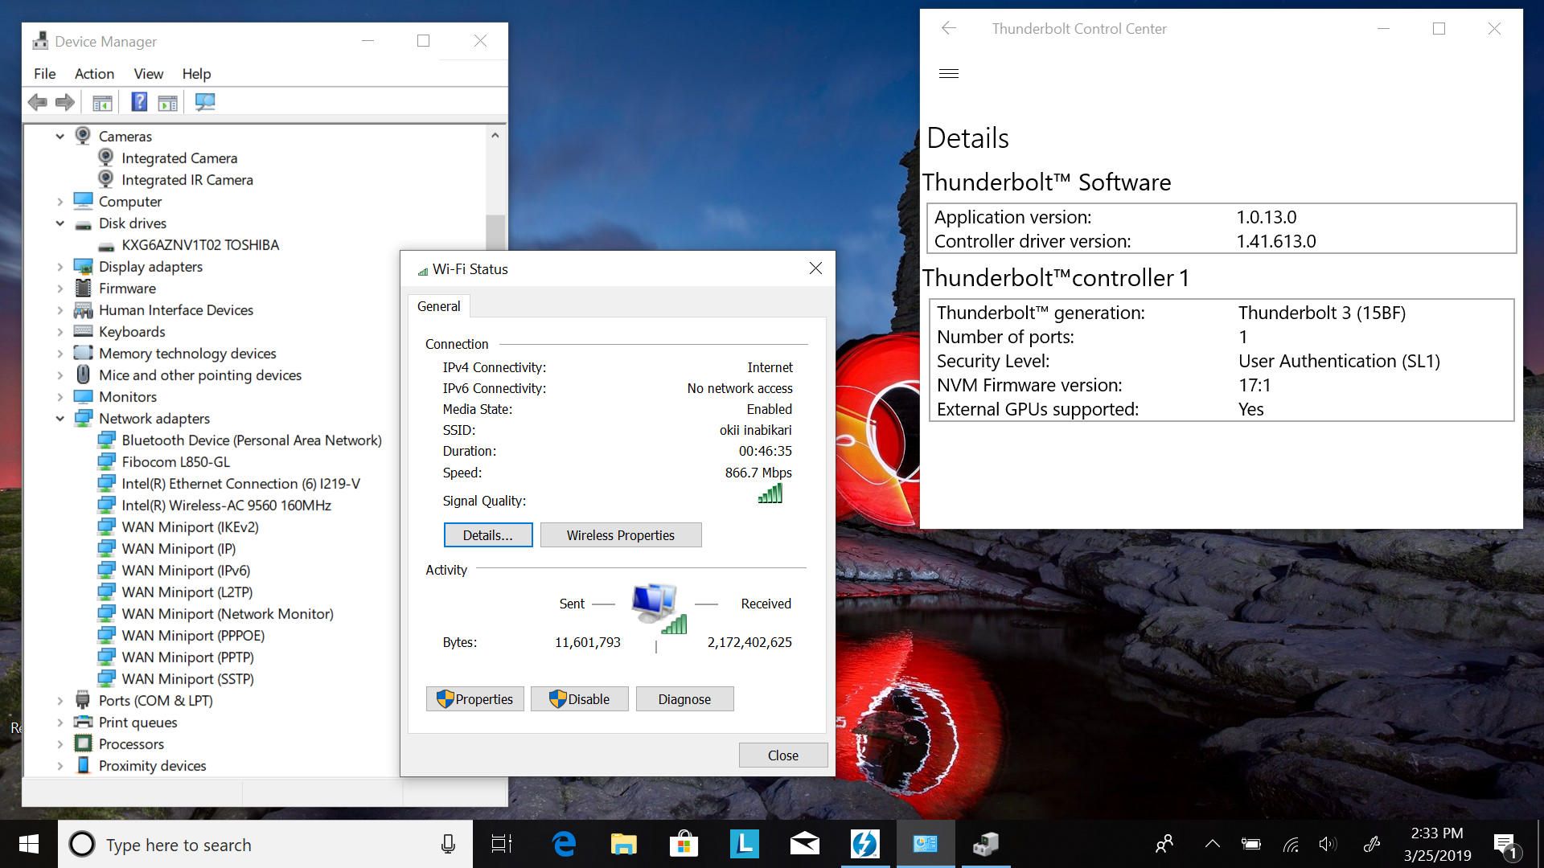This screenshot has height=868, width=1544.
Task: Click the Device Manager scrollbar up arrow
Action: point(495,136)
